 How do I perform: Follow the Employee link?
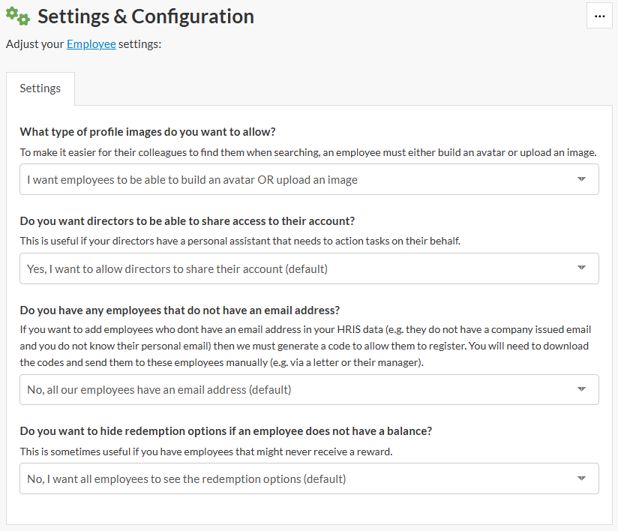[91, 44]
